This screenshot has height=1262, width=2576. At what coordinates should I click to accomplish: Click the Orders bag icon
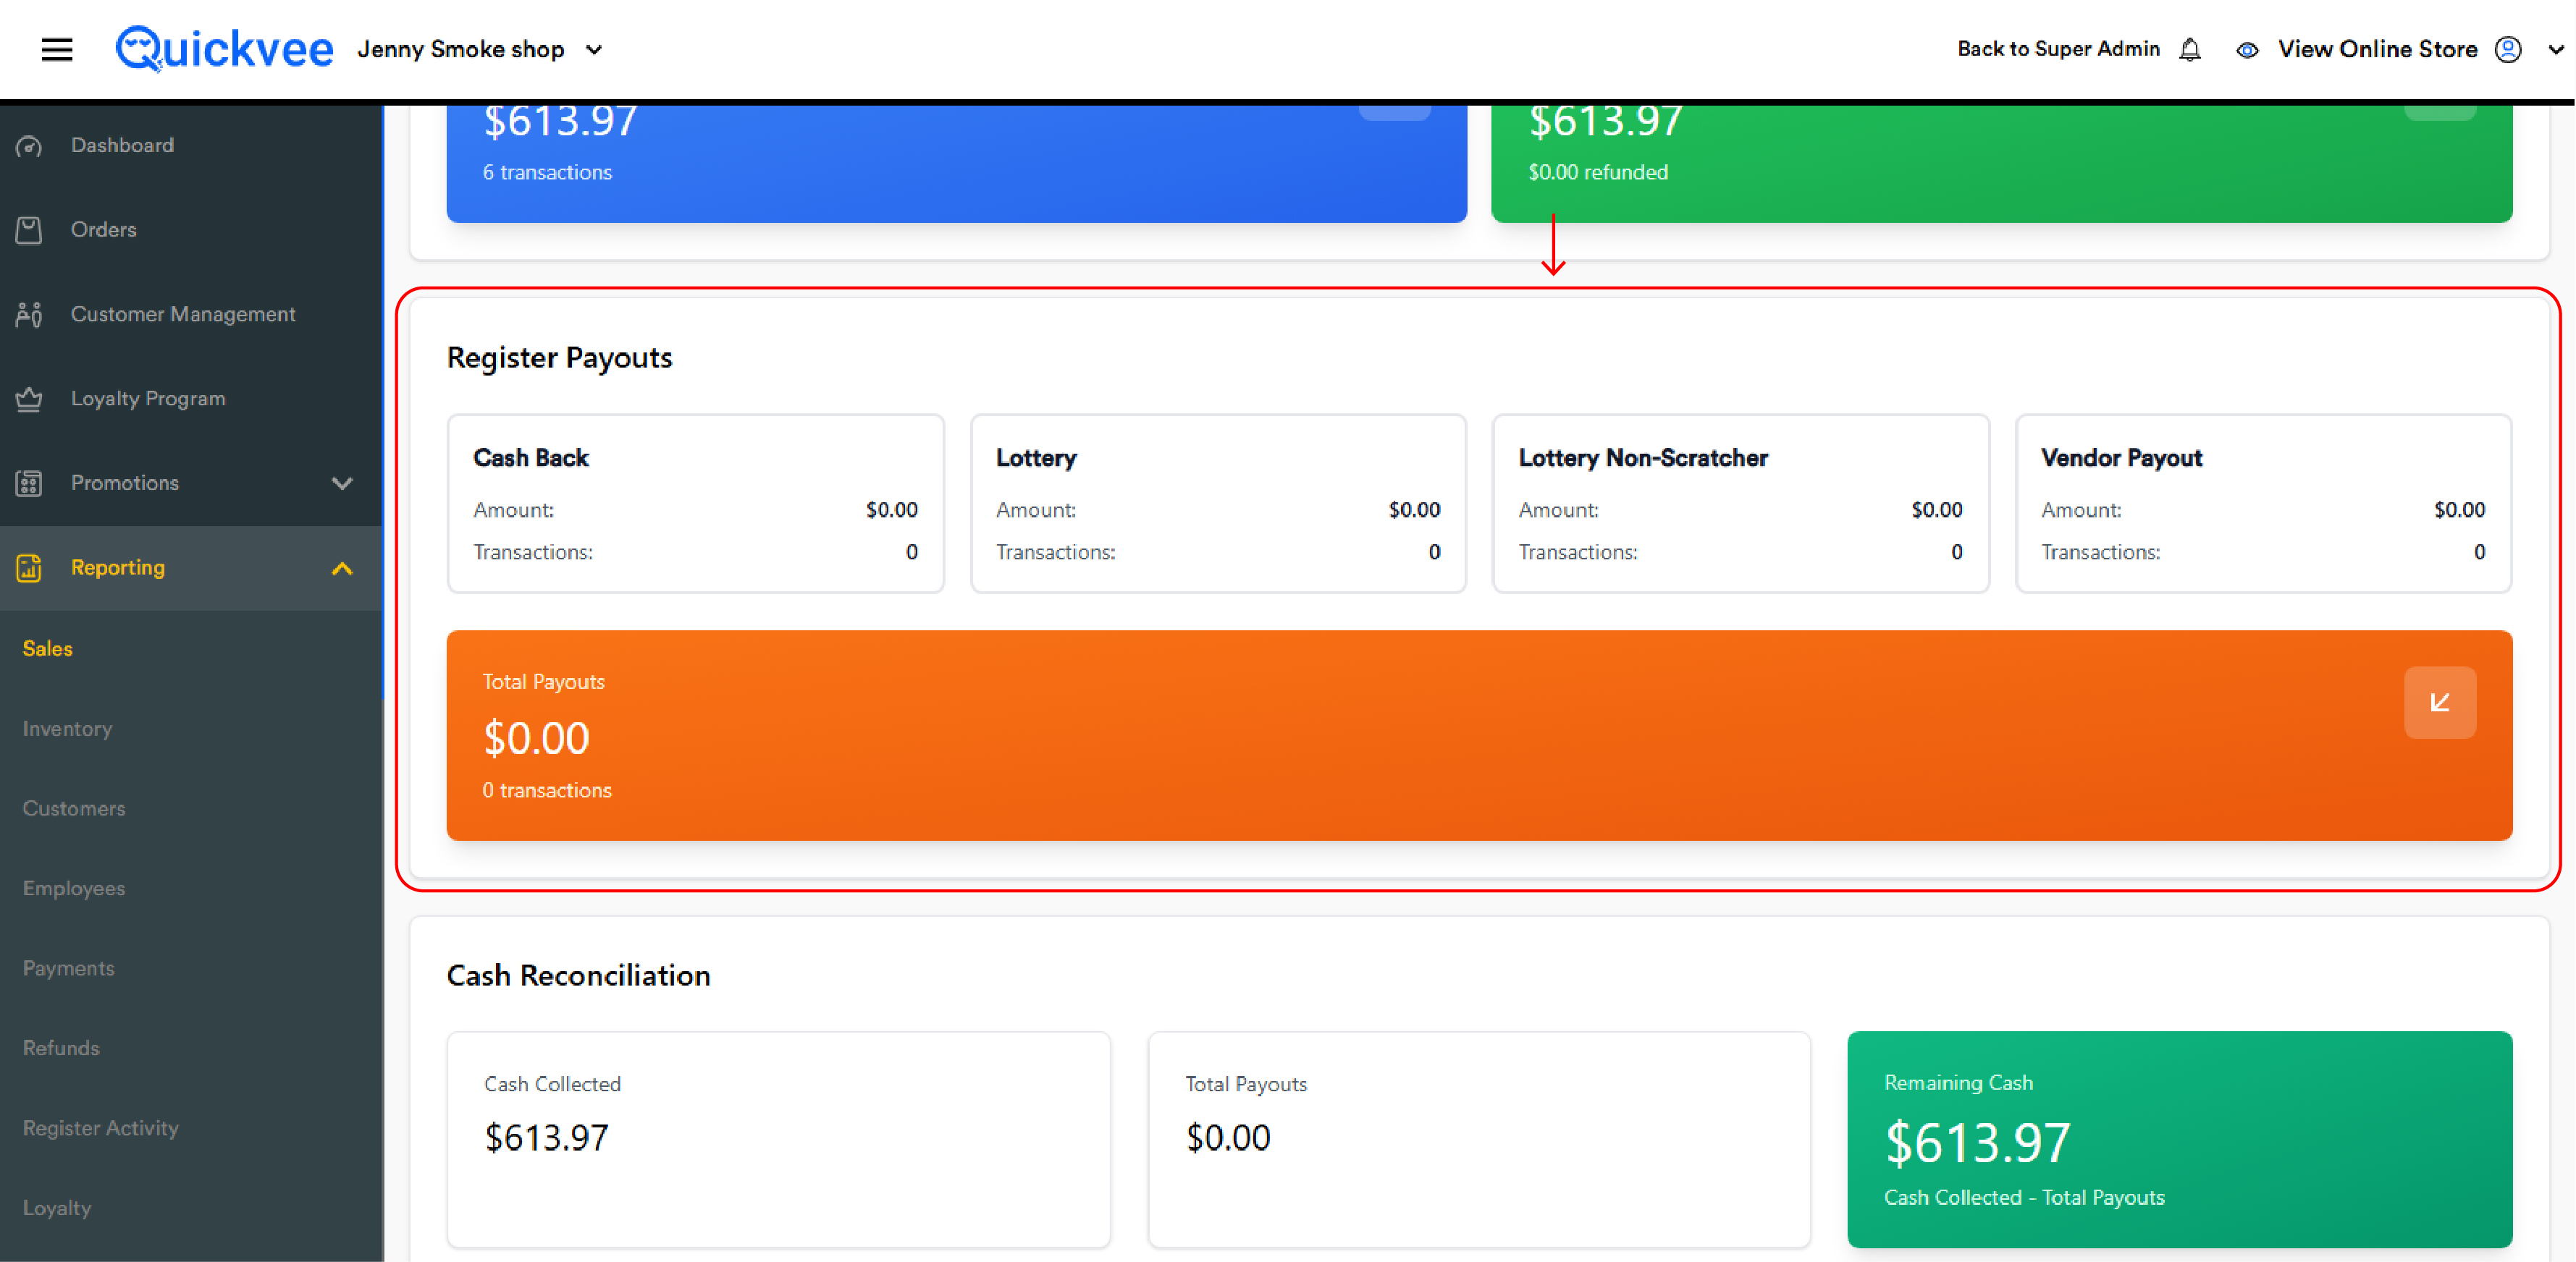pyautogui.click(x=29, y=230)
